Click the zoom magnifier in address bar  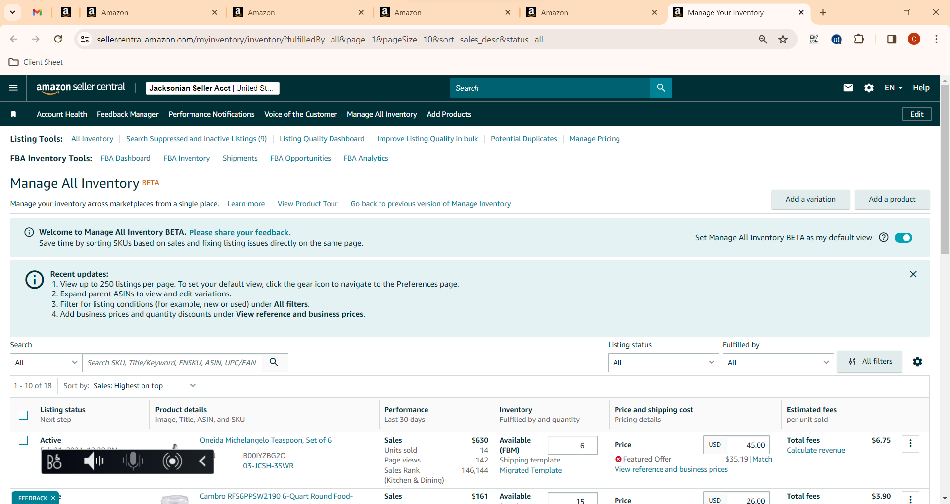pyautogui.click(x=763, y=39)
